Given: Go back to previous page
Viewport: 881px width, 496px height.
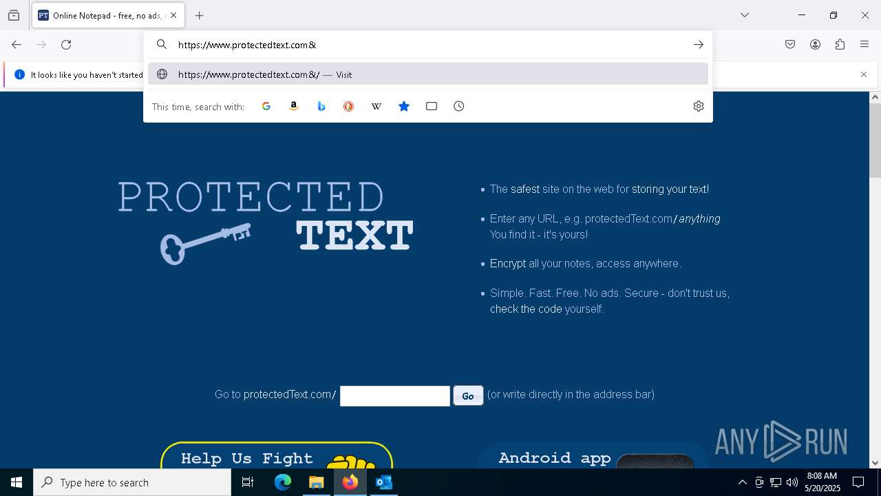Looking at the screenshot, I should pos(17,45).
